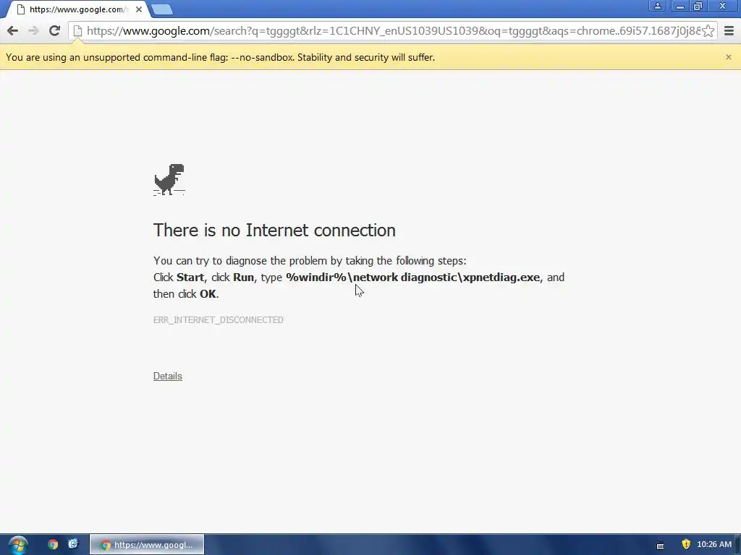Launch Chrome from the taskbar pinned icon
741x555 pixels.
pyautogui.click(x=53, y=545)
